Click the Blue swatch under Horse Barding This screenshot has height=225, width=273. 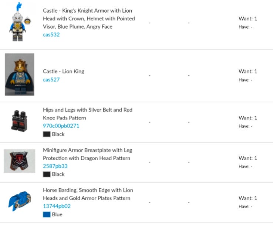pyautogui.click(x=47, y=215)
